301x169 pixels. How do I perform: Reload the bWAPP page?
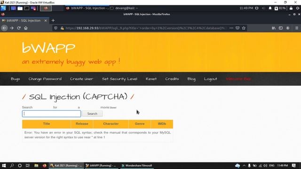pyautogui.click(x=19, y=28)
